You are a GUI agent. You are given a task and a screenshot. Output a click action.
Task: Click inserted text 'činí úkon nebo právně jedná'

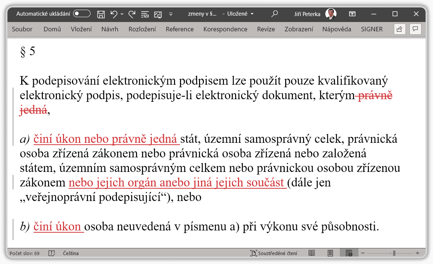[x=105, y=139]
